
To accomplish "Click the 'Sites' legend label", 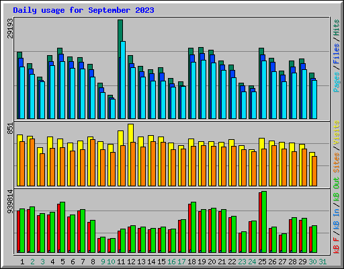I will click(x=337, y=163).
